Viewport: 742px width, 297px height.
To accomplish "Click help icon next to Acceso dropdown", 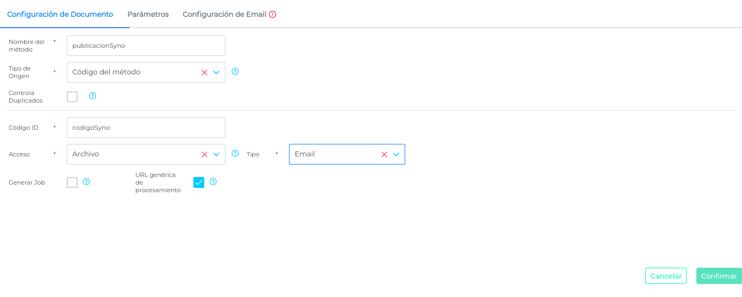I will coord(235,154).
